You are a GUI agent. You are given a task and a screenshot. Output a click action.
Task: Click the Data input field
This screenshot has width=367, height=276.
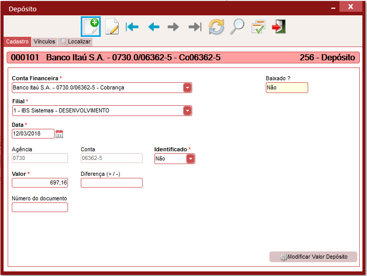click(33, 134)
